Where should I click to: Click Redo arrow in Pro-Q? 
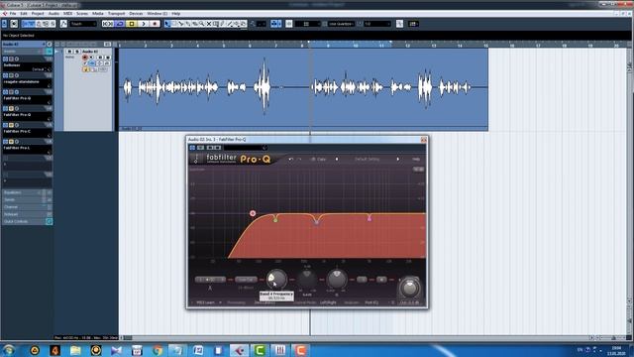click(299, 159)
